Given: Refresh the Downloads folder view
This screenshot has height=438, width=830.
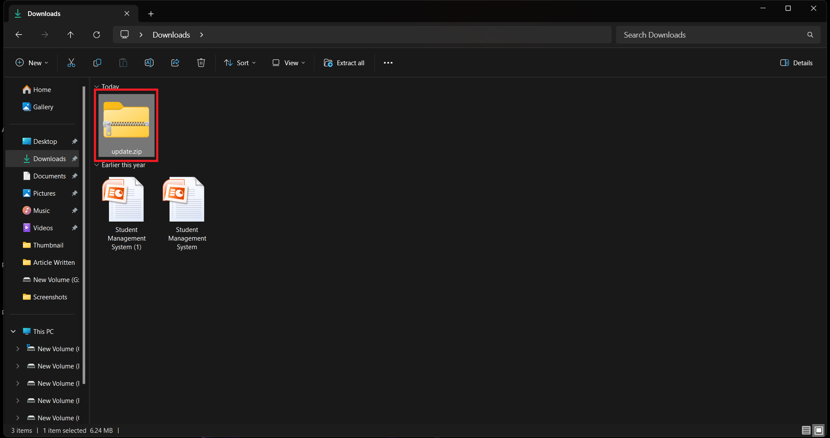Looking at the screenshot, I should [x=96, y=35].
